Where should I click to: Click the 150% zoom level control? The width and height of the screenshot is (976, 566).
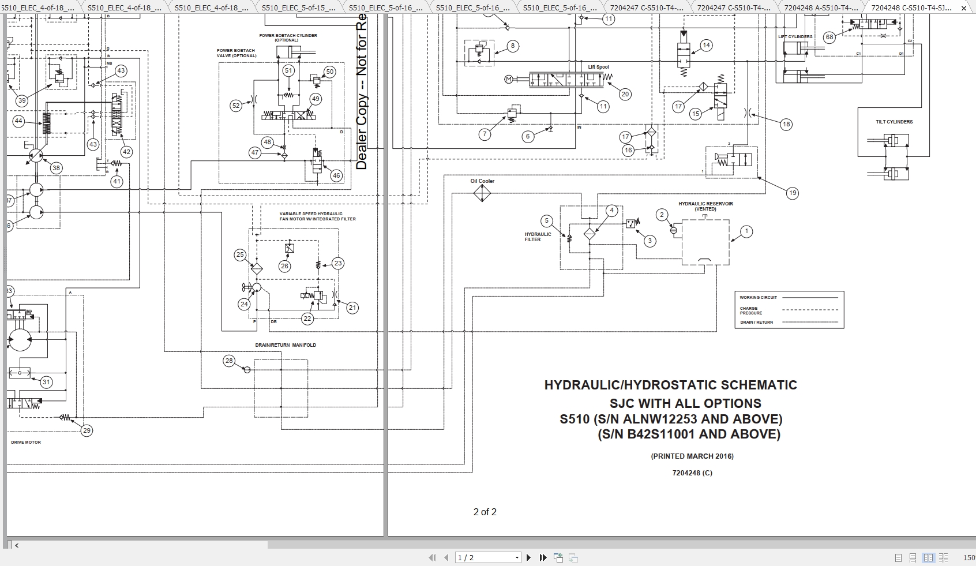point(970,557)
